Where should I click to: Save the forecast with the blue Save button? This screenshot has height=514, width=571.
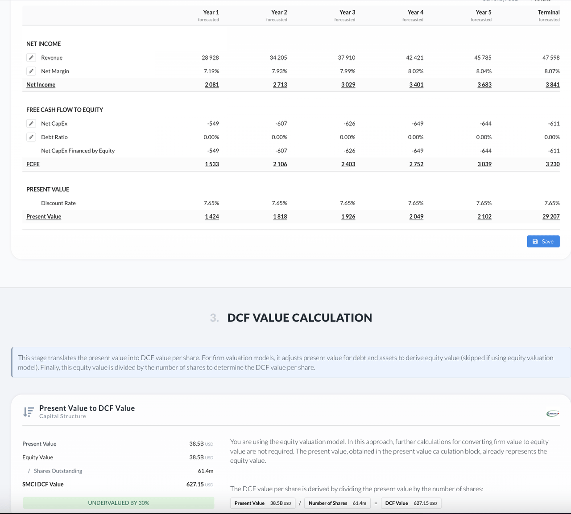pyautogui.click(x=543, y=241)
